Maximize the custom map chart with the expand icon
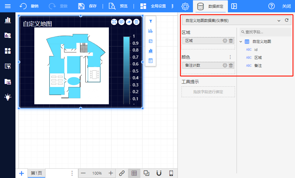295x178 pixels. [114, 22]
